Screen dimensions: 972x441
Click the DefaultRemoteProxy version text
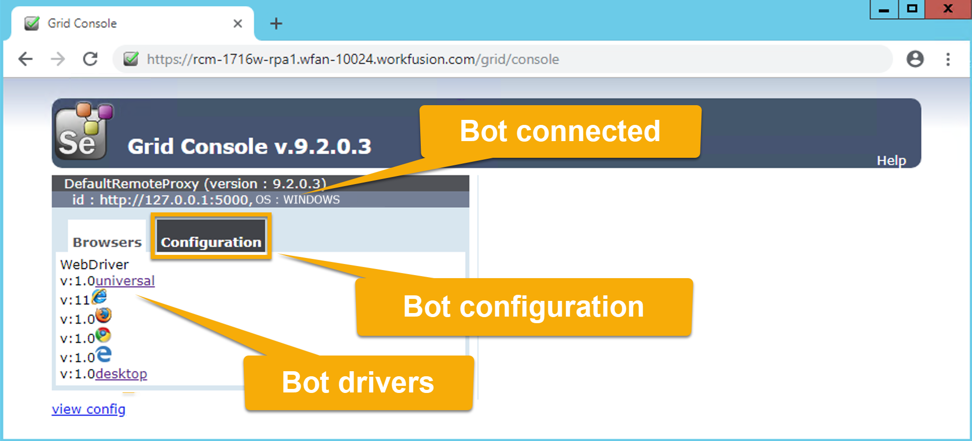[x=195, y=183]
